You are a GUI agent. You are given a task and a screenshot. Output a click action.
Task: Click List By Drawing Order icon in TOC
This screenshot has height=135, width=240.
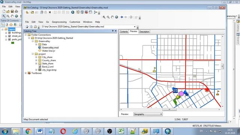click(x=3, y=25)
